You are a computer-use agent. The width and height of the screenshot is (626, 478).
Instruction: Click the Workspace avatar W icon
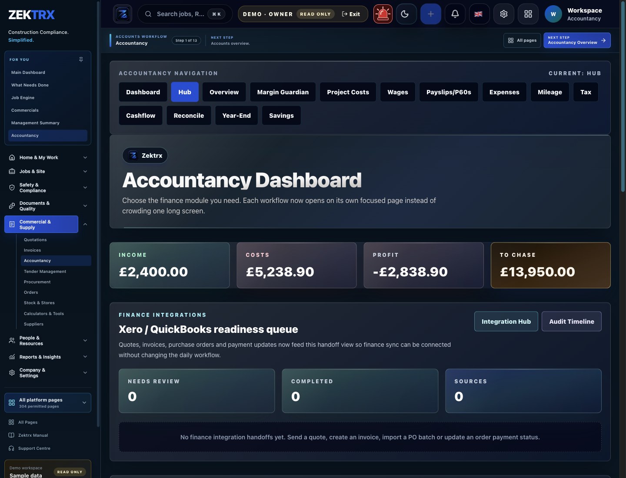[x=553, y=14]
